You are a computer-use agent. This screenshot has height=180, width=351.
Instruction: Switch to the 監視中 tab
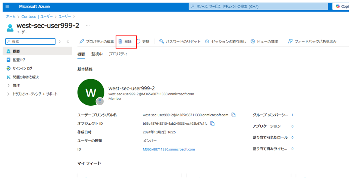pyautogui.click(x=97, y=54)
